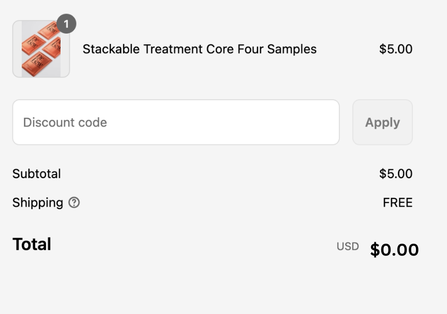Click the left edge of the Apply button
This screenshot has height=314, width=447.
(357, 122)
